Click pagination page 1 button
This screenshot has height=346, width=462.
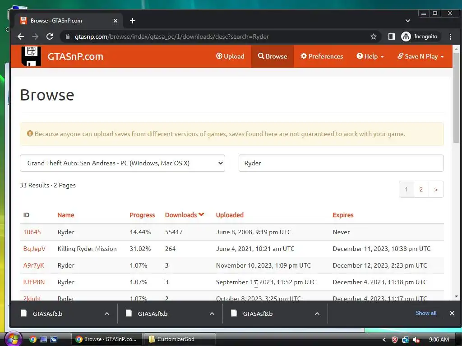click(x=407, y=189)
